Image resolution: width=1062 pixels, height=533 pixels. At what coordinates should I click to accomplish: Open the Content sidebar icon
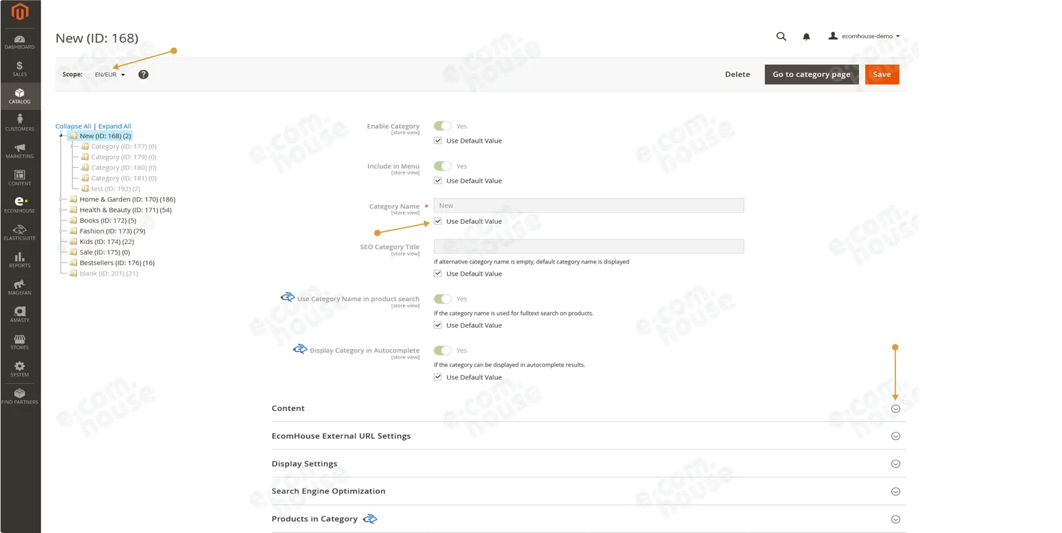pyautogui.click(x=20, y=178)
